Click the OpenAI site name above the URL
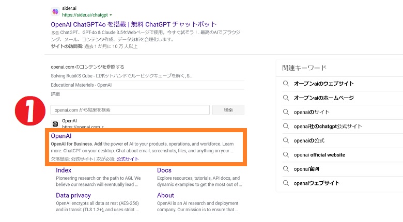 coord(69,121)
